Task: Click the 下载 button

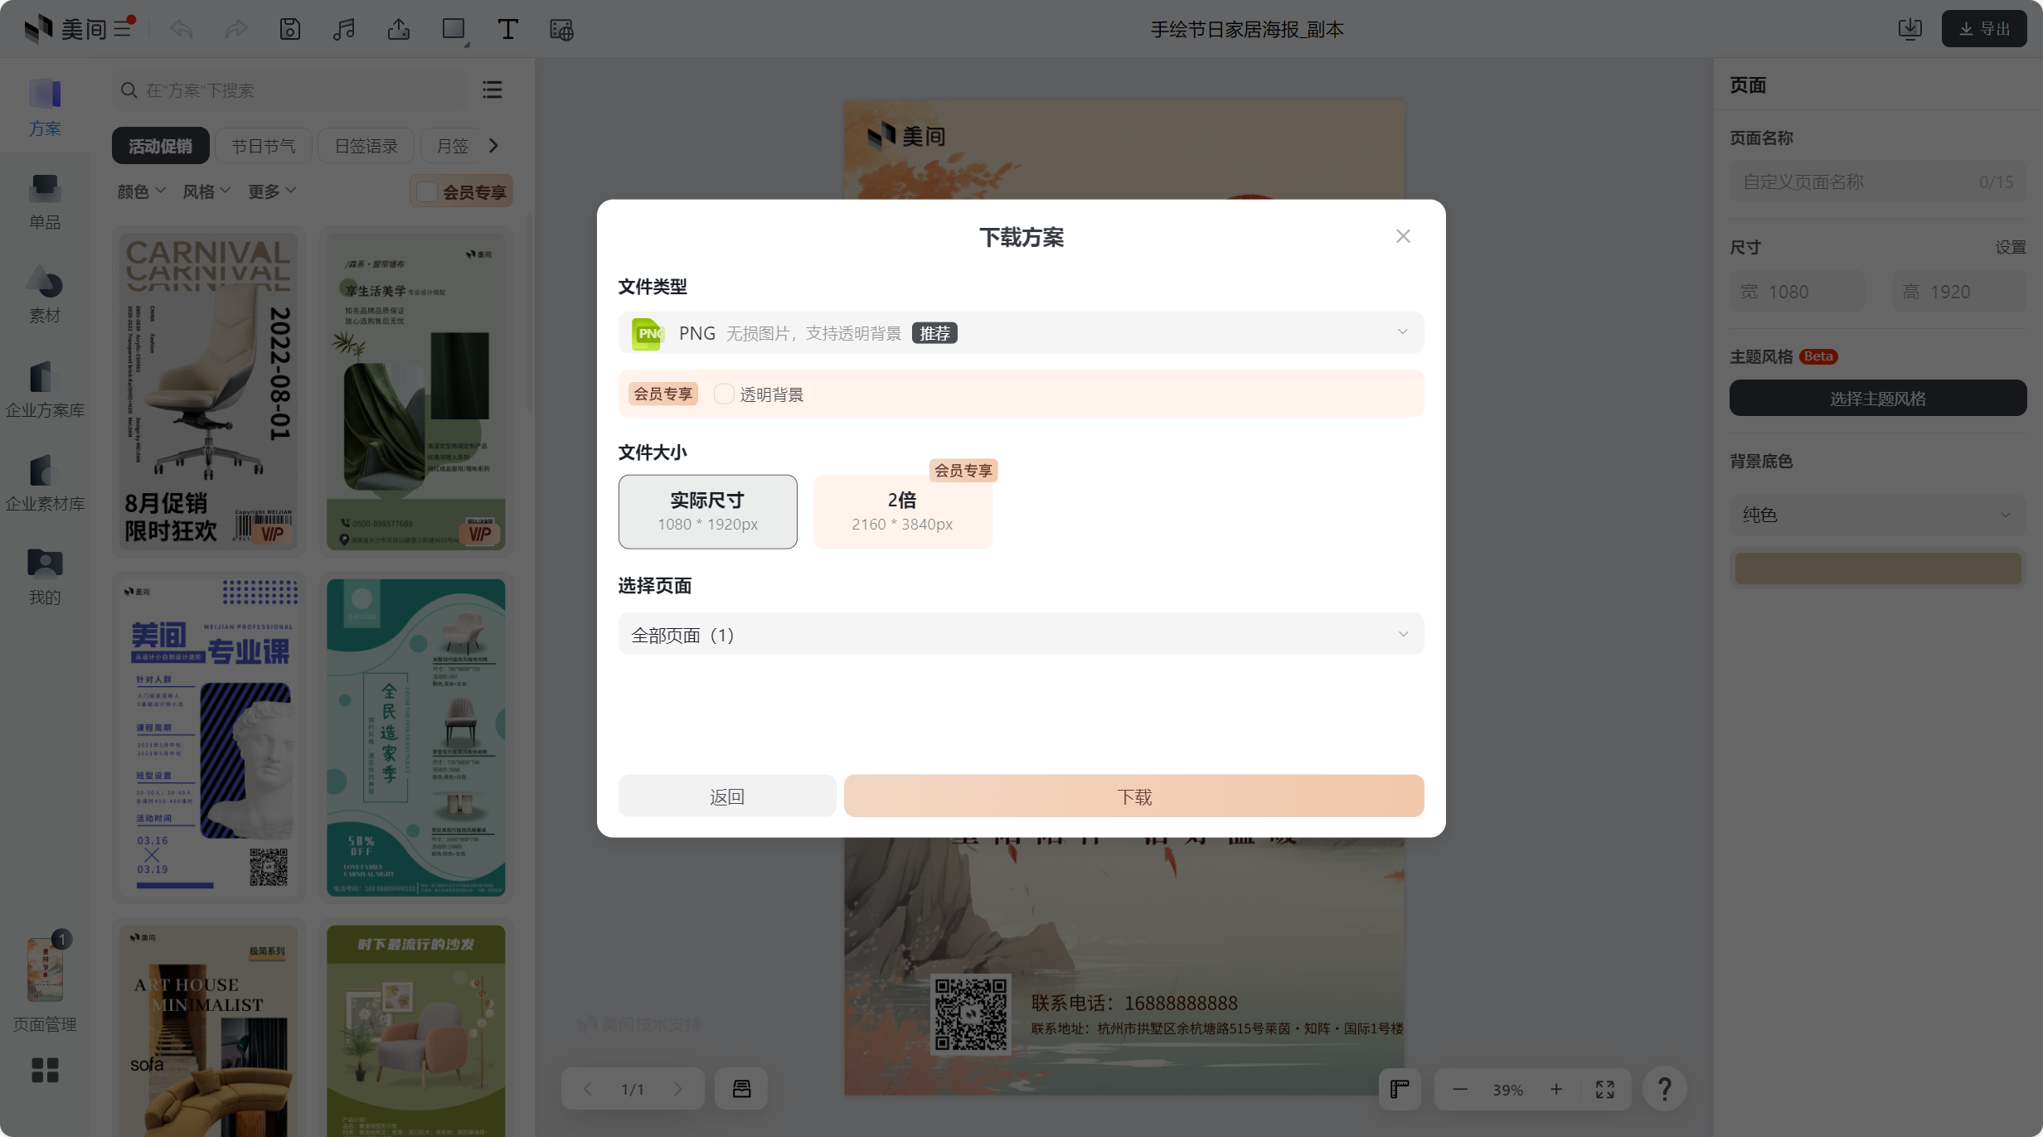Action: (x=1134, y=796)
